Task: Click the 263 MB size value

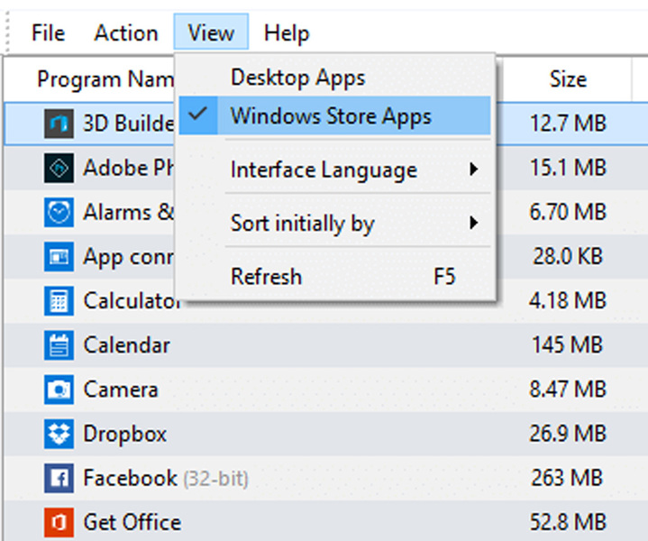Action: [567, 478]
